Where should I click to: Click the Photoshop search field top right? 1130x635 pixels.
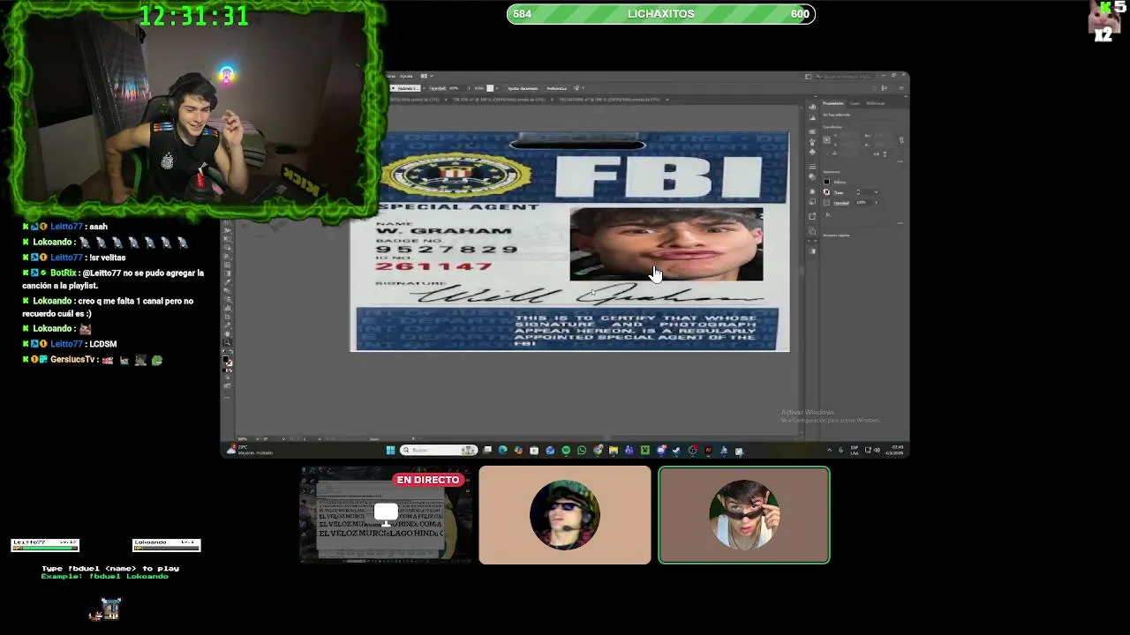coord(846,77)
